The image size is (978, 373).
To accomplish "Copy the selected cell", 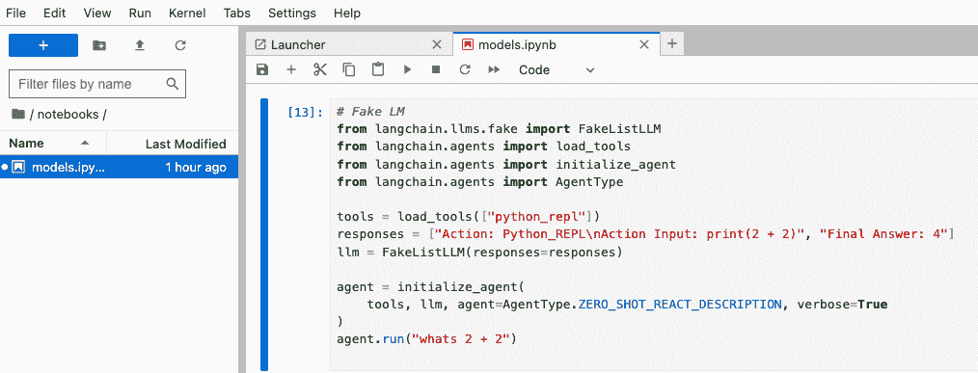I will pyautogui.click(x=348, y=69).
